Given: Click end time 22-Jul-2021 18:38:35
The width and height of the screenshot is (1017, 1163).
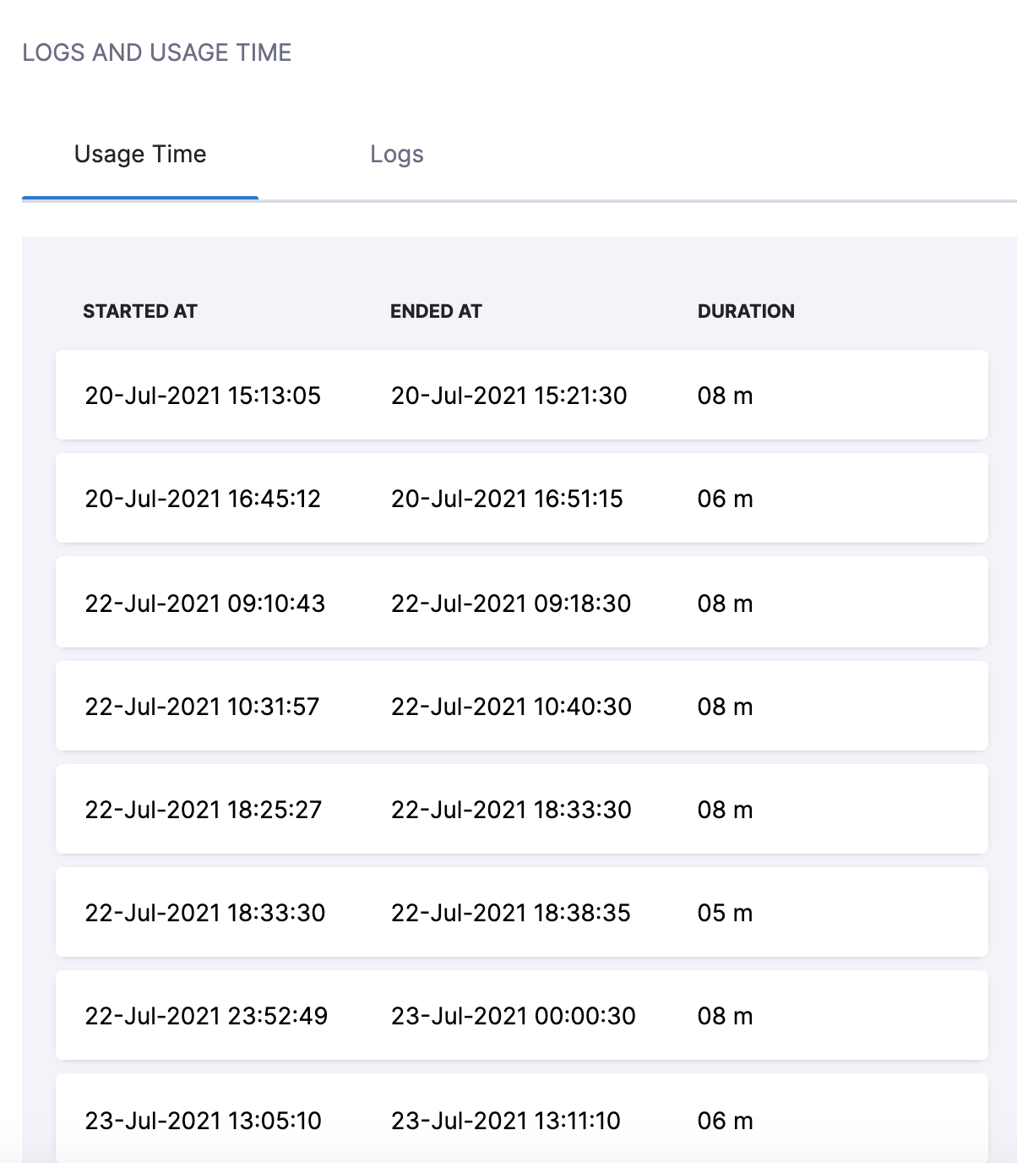Looking at the screenshot, I should pyautogui.click(x=510, y=913).
